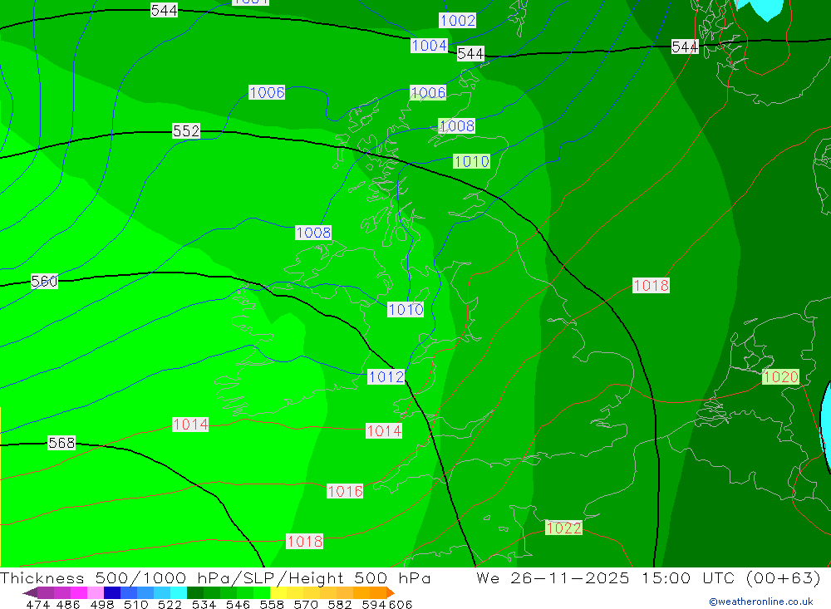The height and width of the screenshot is (609, 831).
Task: Select the light pink legend swatch
Action: click(96, 592)
